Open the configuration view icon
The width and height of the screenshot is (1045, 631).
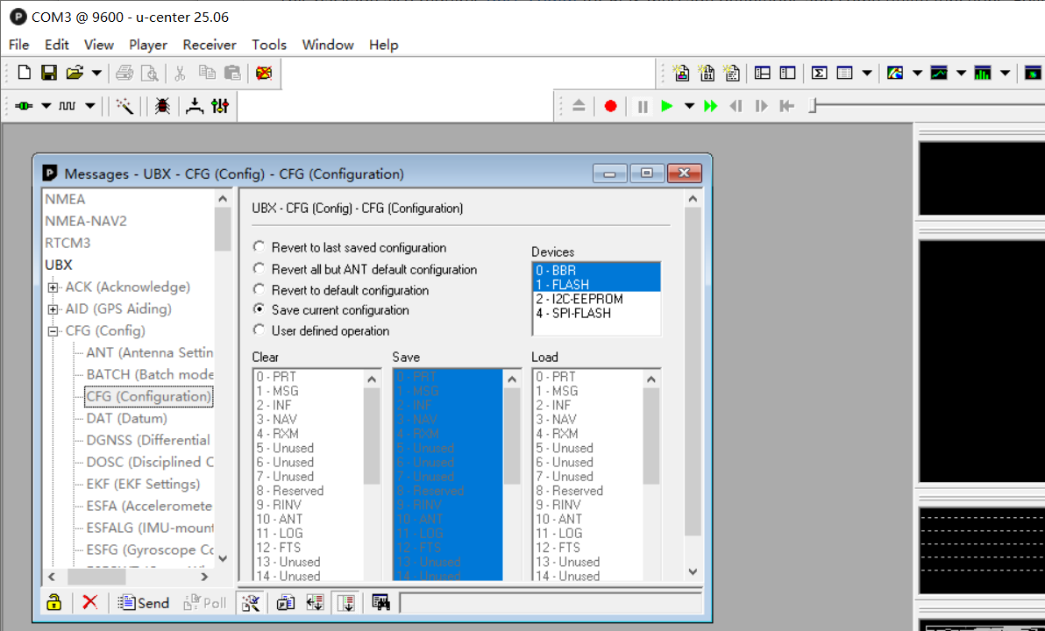point(788,73)
